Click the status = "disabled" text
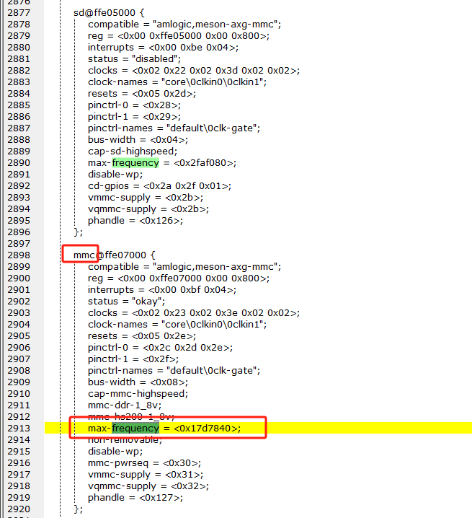Image resolution: width=472 pixels, height=518 pixels. click(135, 58)
